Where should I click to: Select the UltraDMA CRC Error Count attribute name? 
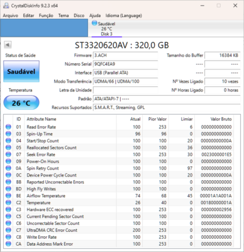(x=52, y=230)
